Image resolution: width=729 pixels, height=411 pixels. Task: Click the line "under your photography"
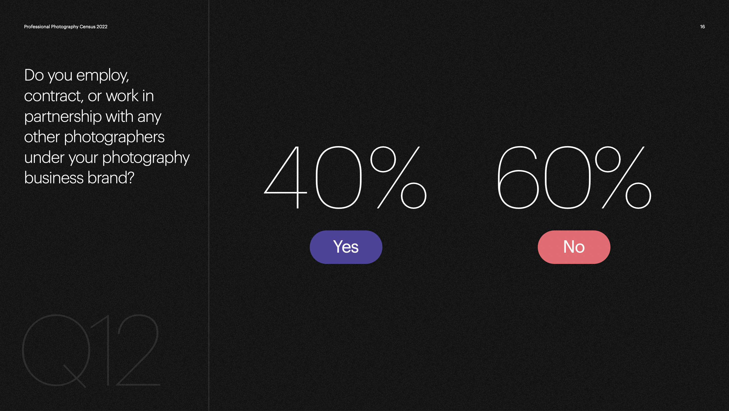pos(107,158)
